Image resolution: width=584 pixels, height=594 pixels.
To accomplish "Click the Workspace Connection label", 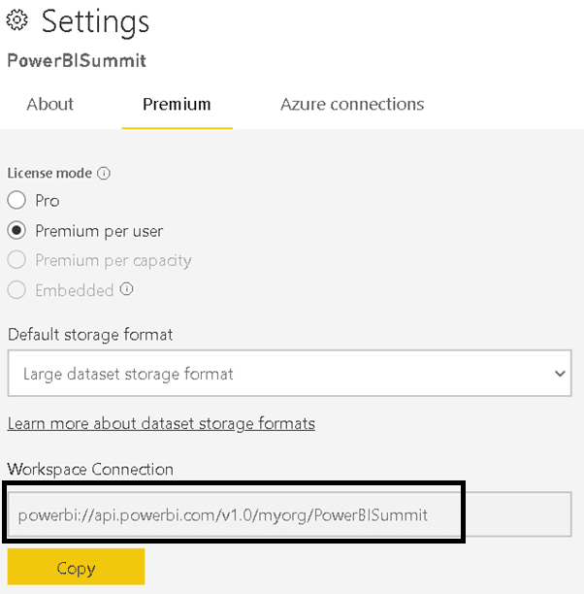I will tap(90, 470).
